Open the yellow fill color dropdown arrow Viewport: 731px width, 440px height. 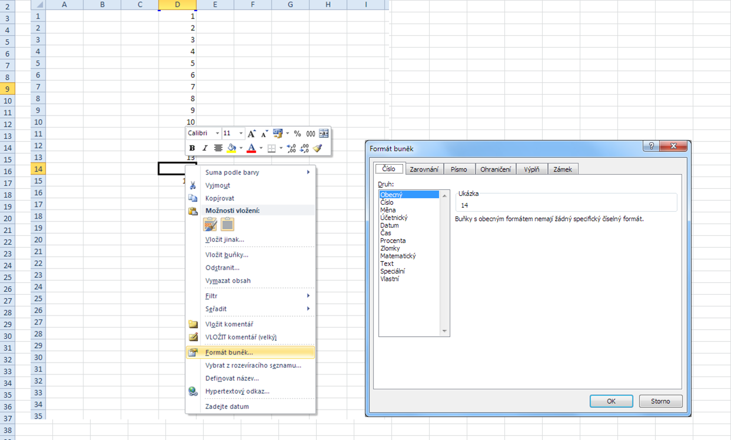241,148
